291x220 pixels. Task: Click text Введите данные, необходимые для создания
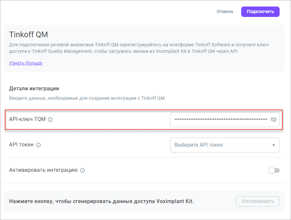pyautogui.click(x=59, y=98)
